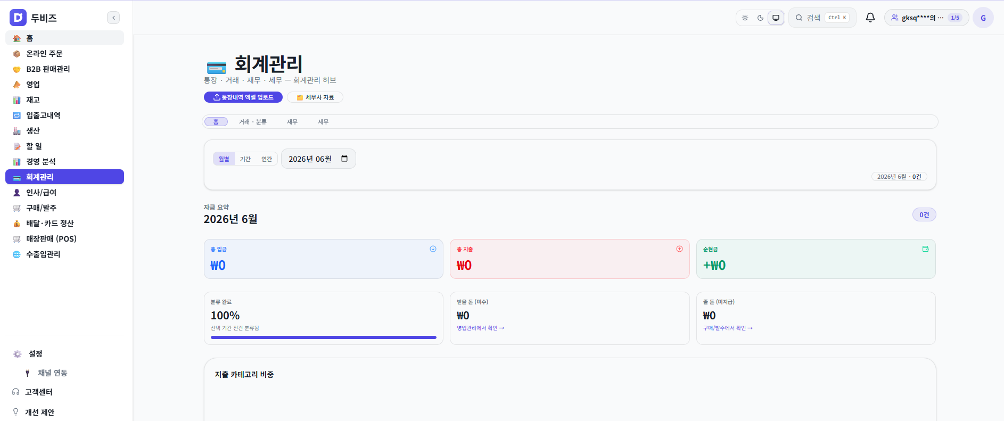Click down-arrow icon on 총 입금 card
Viewport: 1004px width, 421px height.
coord(433,249)
